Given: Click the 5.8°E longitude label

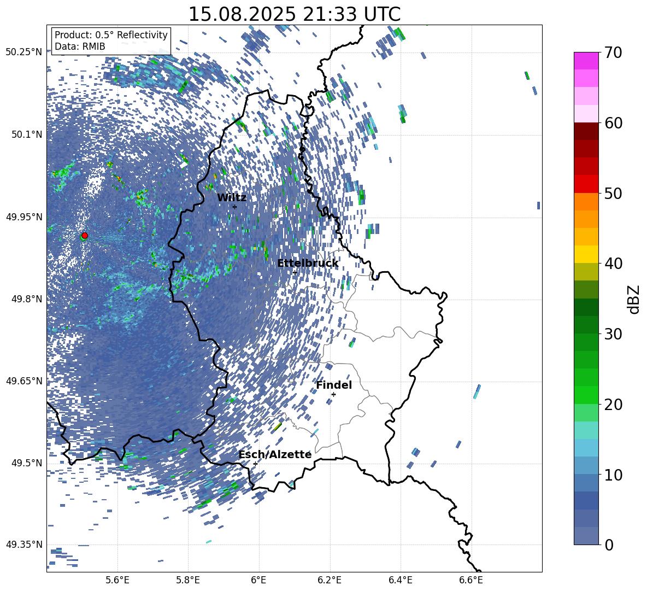Looking at the screenshot, I should (188, 580).
